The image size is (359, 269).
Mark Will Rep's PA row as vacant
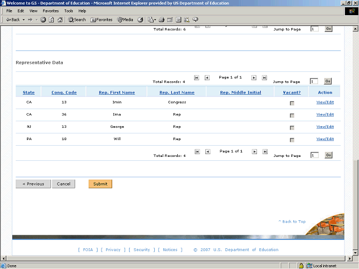292,140
